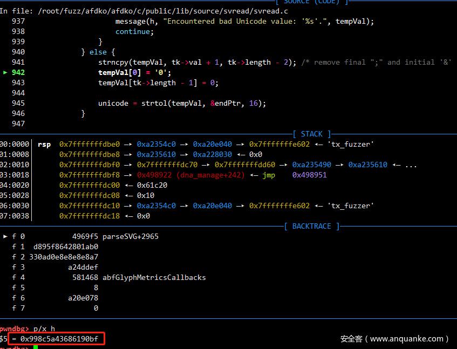
Task: Select the abfGlyphMetricsCallbacks backtrace frame
Action: (154, 277)
